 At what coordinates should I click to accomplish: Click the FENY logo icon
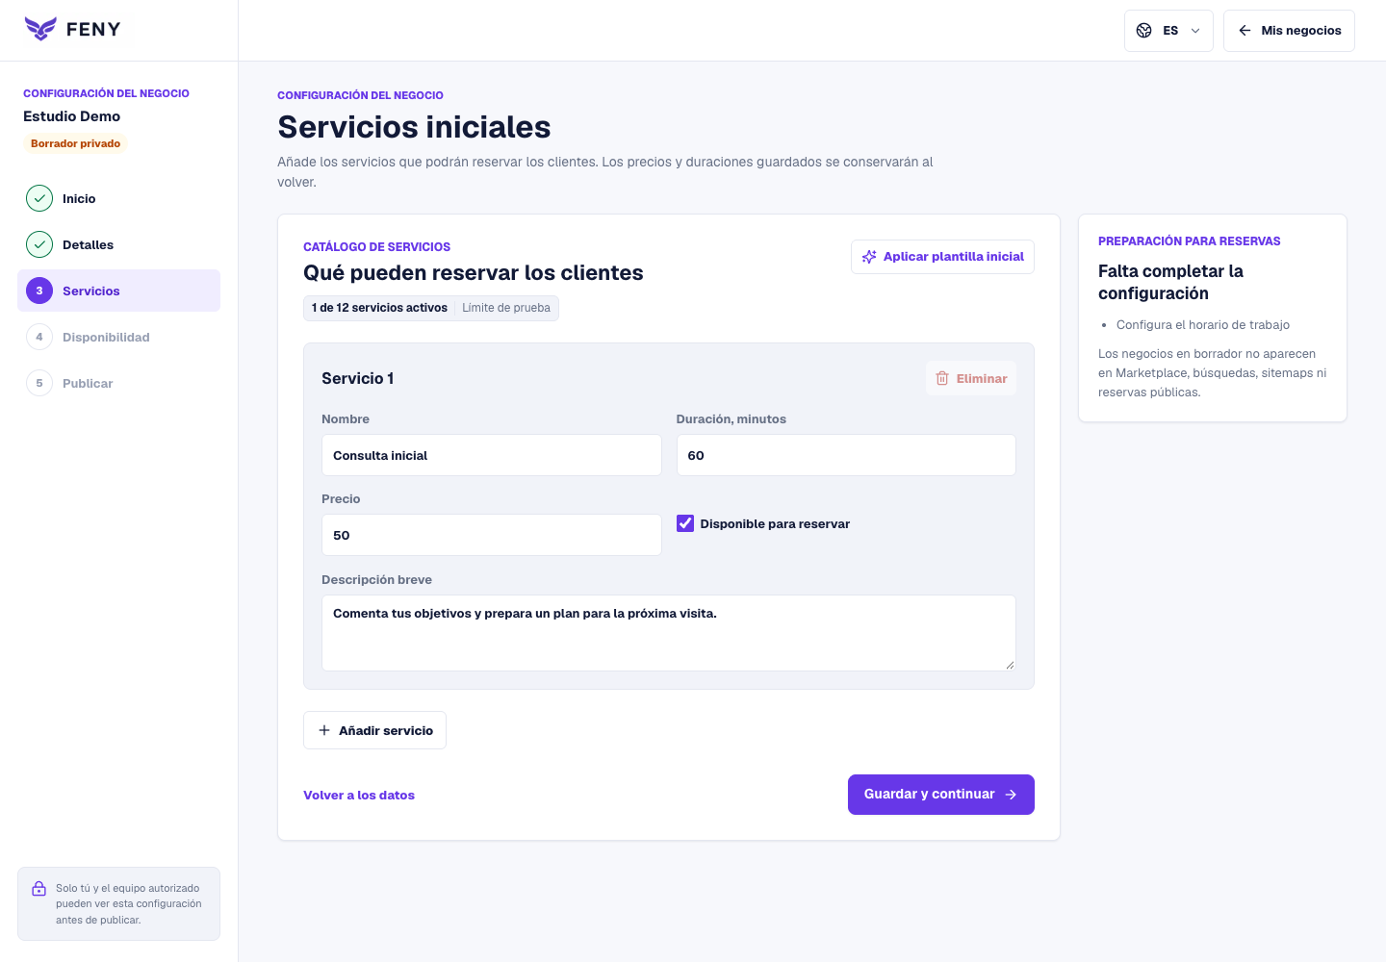40,29
